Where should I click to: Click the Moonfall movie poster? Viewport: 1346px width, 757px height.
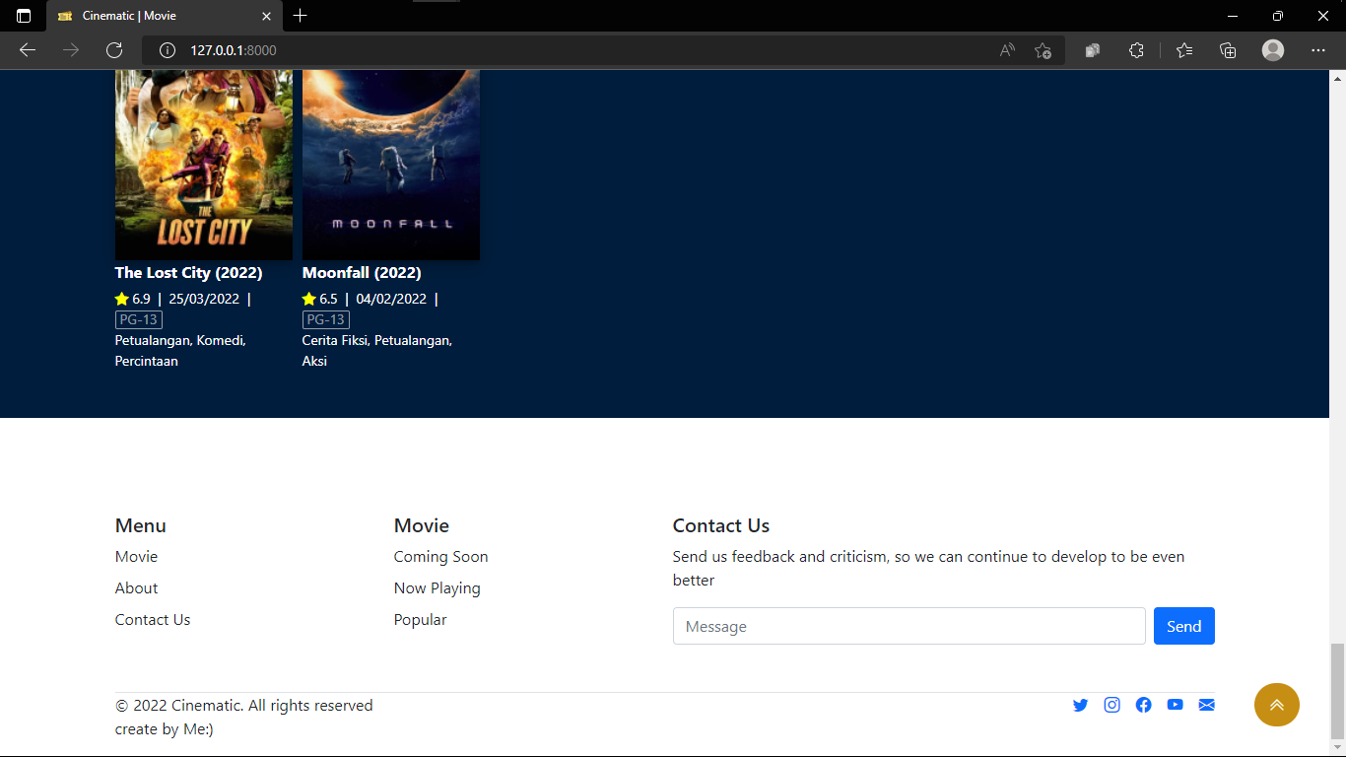(x=391, y=165)
